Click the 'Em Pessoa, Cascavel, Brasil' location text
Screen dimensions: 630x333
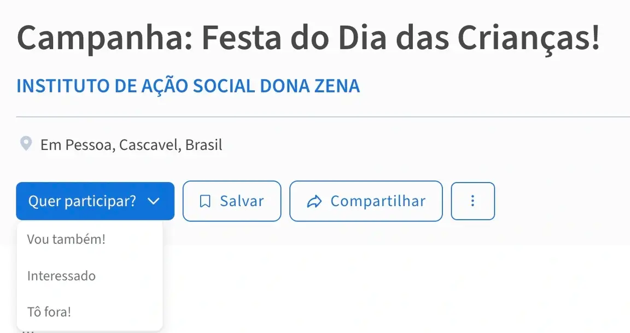click(x=131, y=145)
